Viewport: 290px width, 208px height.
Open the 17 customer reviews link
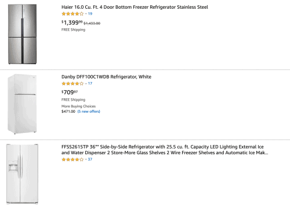pos(90,83)
